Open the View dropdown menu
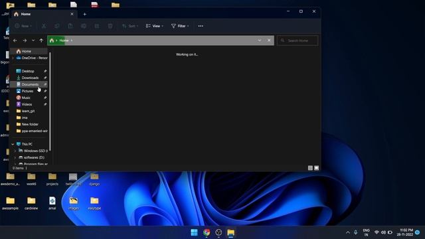 pos(155,26)
